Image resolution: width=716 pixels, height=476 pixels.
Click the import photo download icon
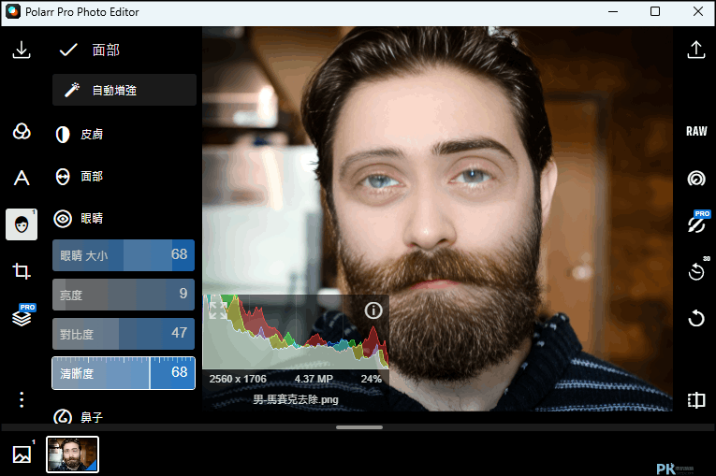[22, 50]
